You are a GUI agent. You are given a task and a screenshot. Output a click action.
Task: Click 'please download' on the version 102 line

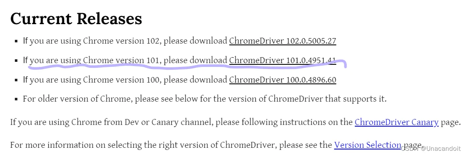coord(196,41)
